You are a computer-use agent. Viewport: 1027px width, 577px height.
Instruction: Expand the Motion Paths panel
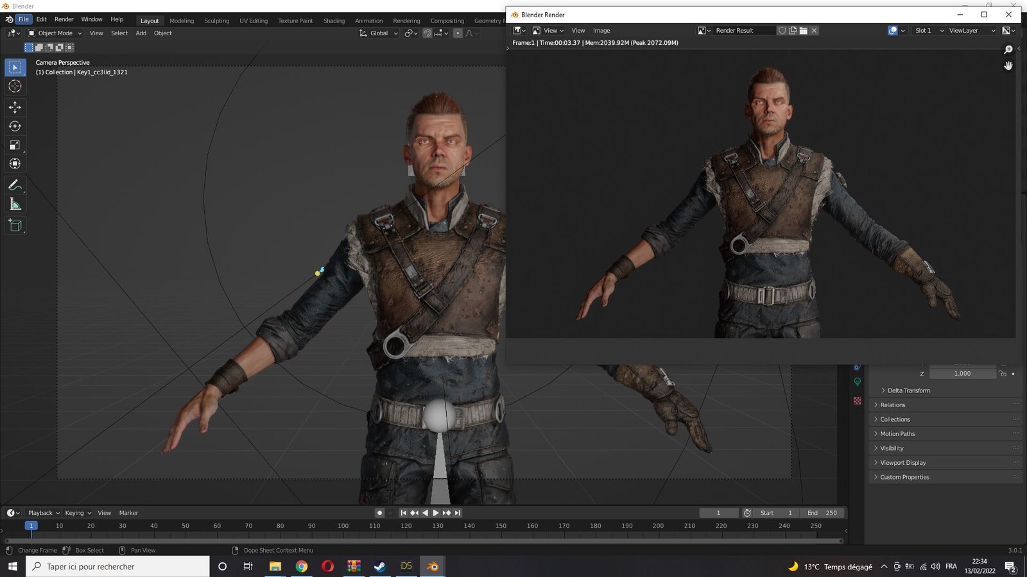point(946,434)
